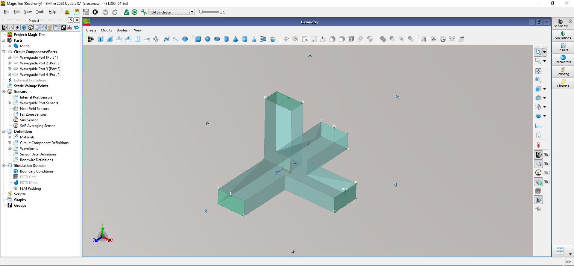Expand the Materials tree node

click(x=9, y=137)
